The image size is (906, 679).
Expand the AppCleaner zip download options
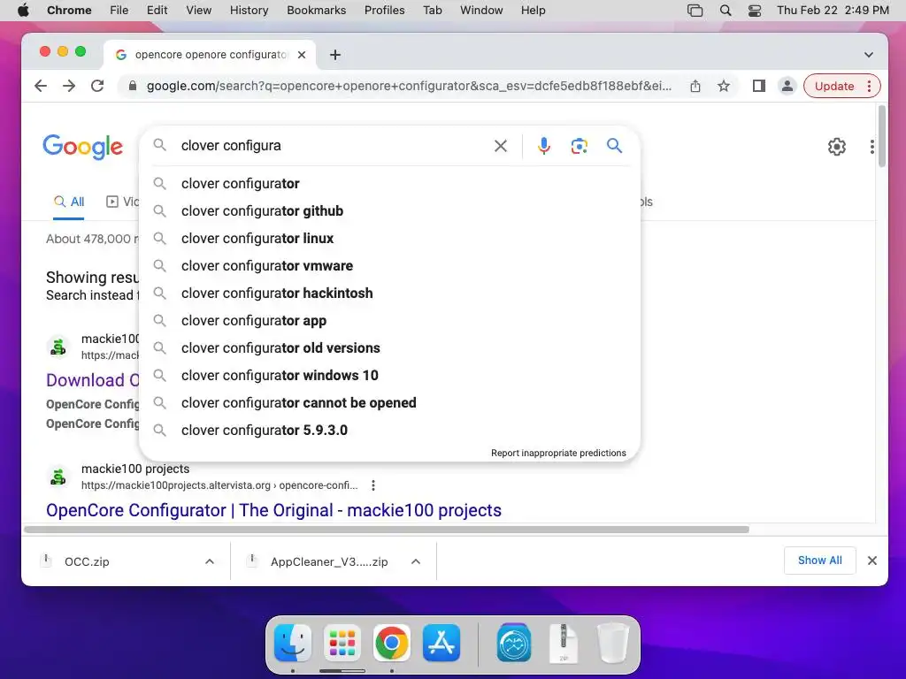tap(416, 561)
